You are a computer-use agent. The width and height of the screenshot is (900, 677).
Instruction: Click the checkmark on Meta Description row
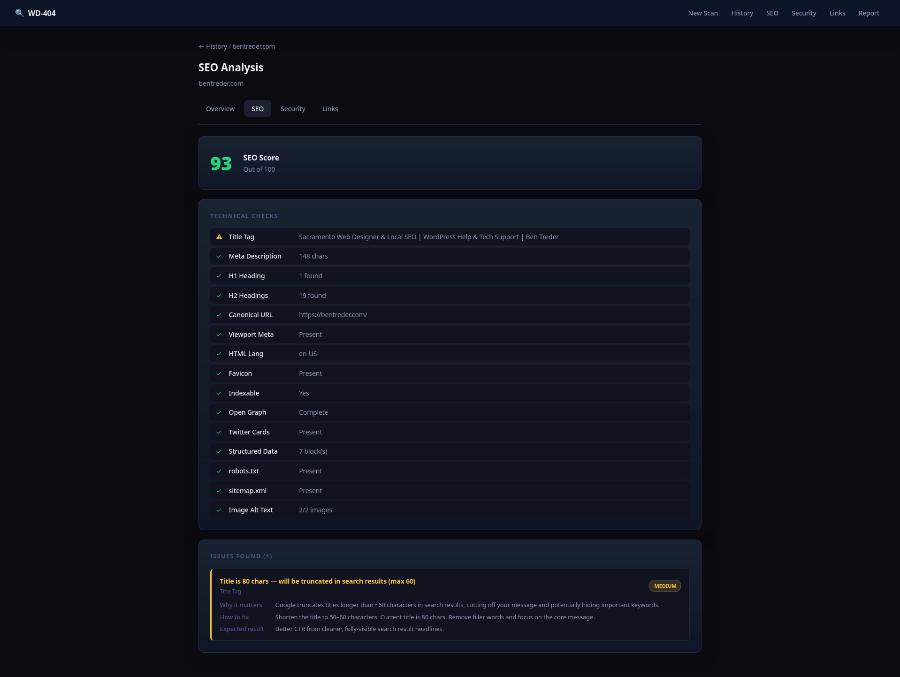219,256
